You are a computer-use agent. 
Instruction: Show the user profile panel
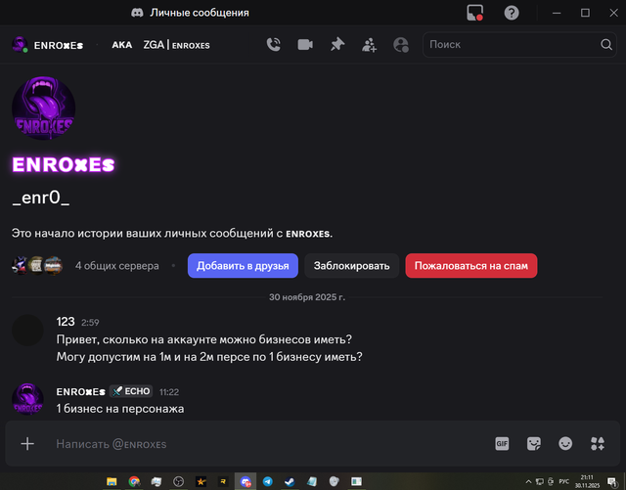click(x=401, y=45)
